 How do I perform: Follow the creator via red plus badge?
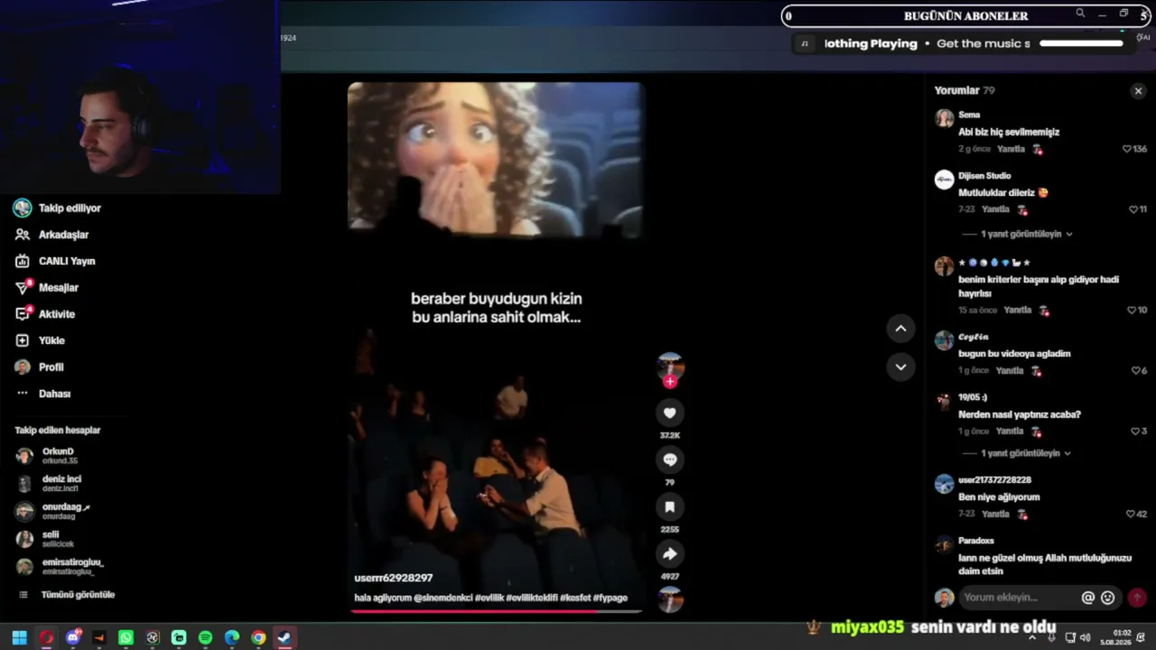click(x=670, y=382)
